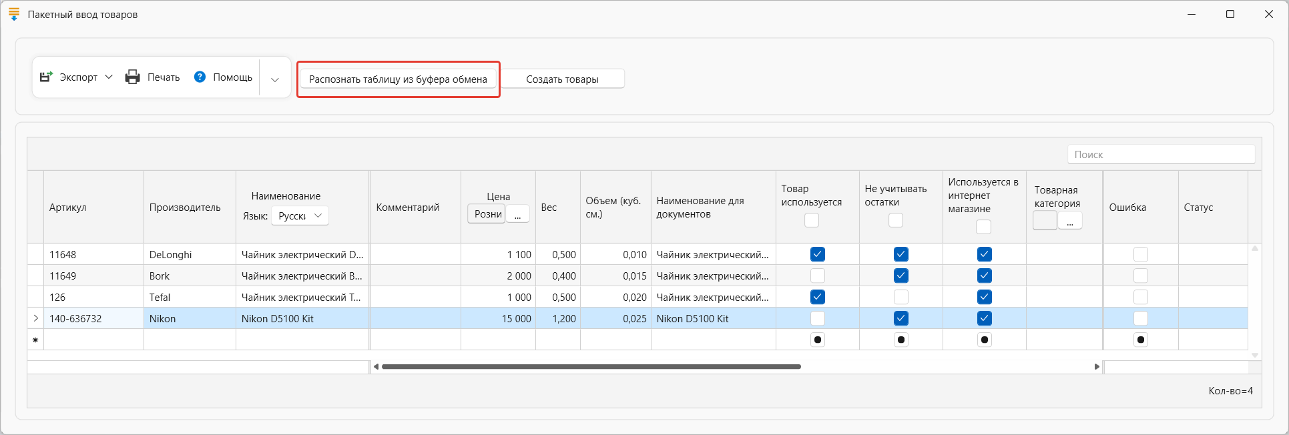Click left scroll arrow of horizontal scrollbar
The height and width of the screenshot is (435, 1289).
(x=376, y=366)
